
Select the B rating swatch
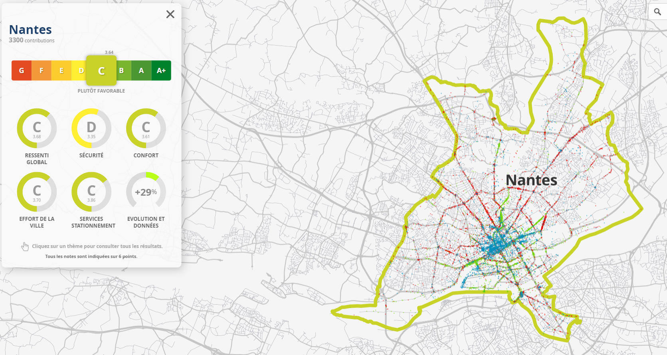coord(124,71)
